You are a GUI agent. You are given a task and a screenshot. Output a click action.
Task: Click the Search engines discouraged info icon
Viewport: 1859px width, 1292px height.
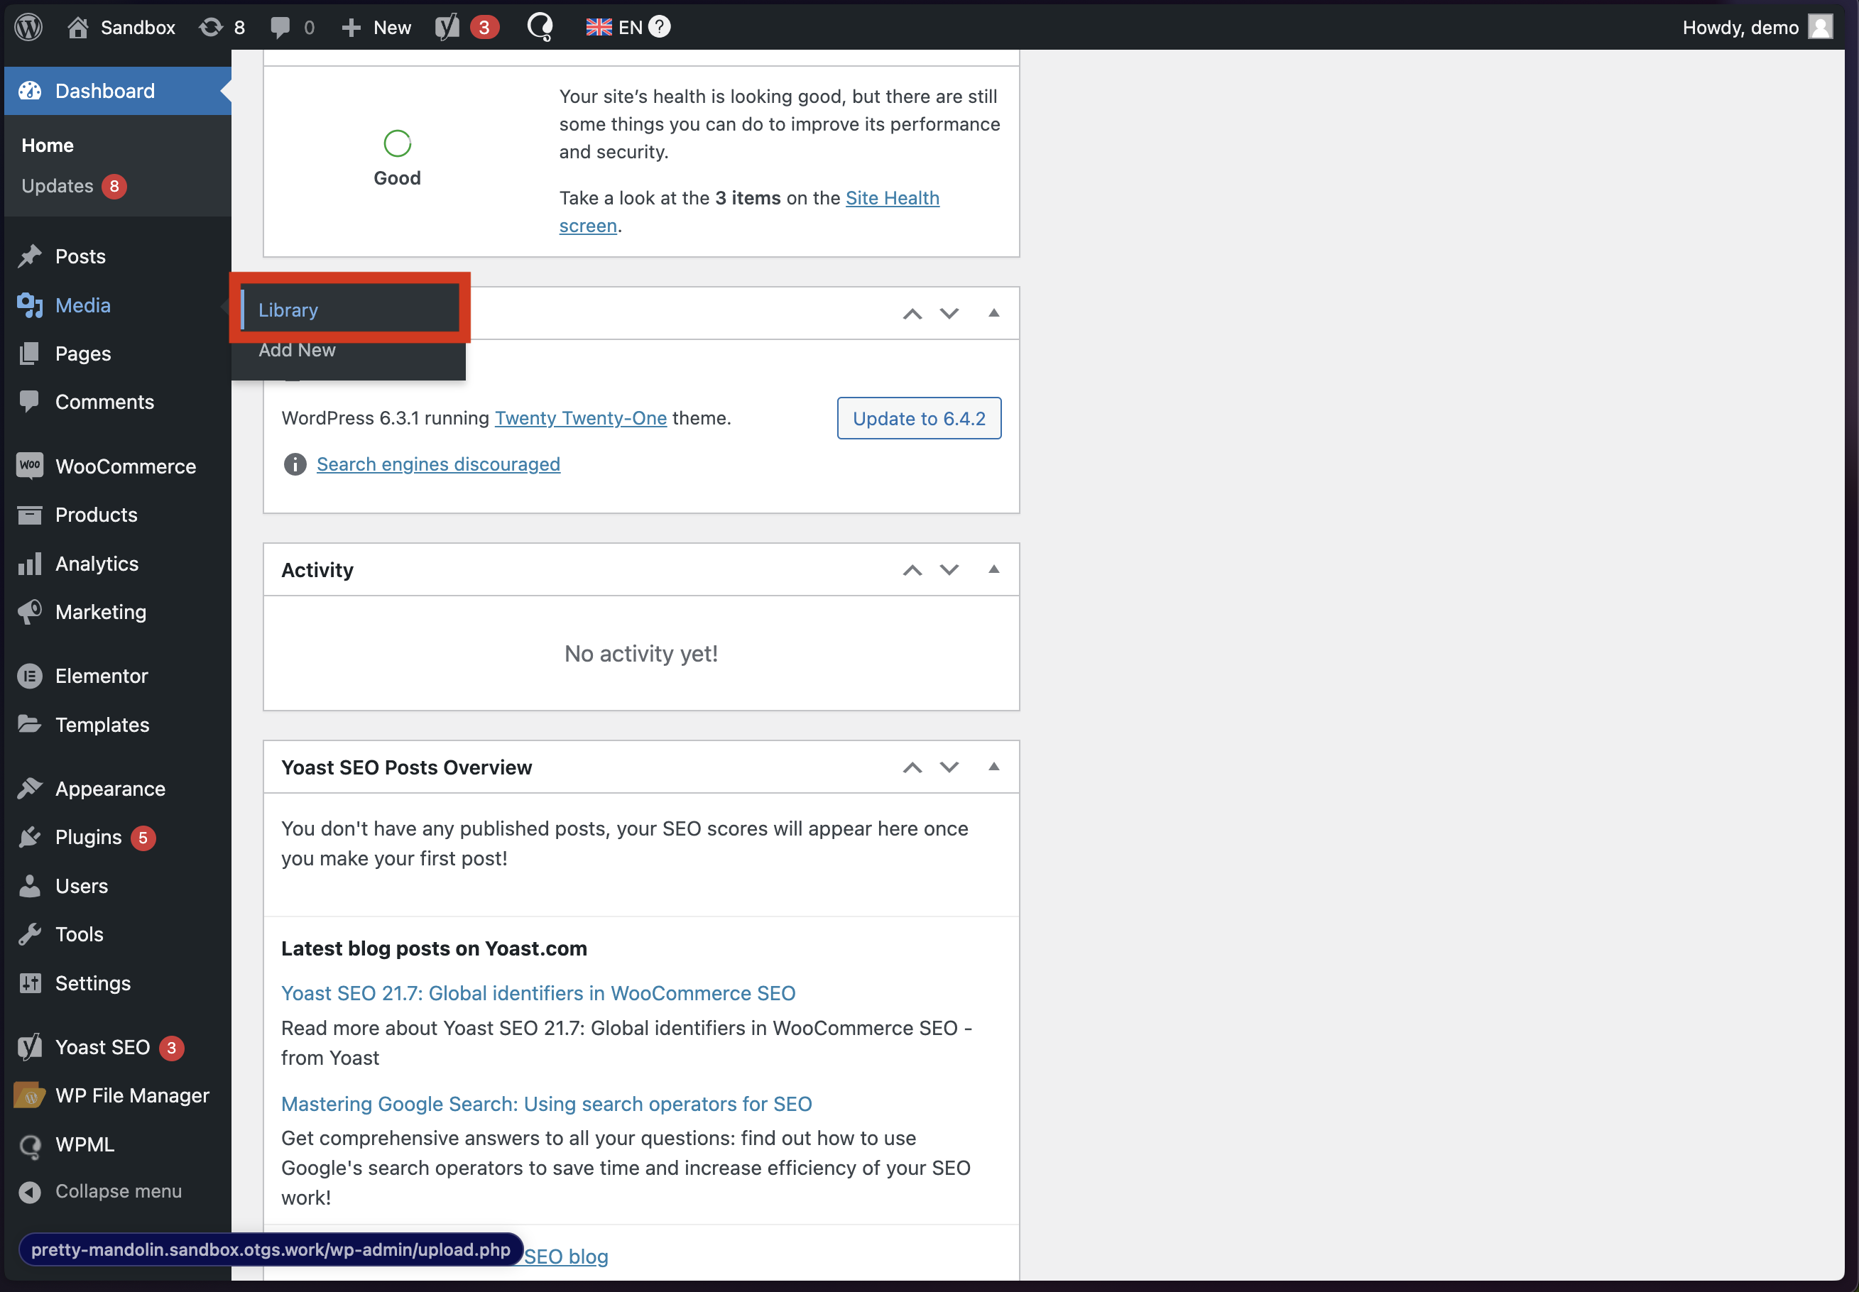click(295, 464)
